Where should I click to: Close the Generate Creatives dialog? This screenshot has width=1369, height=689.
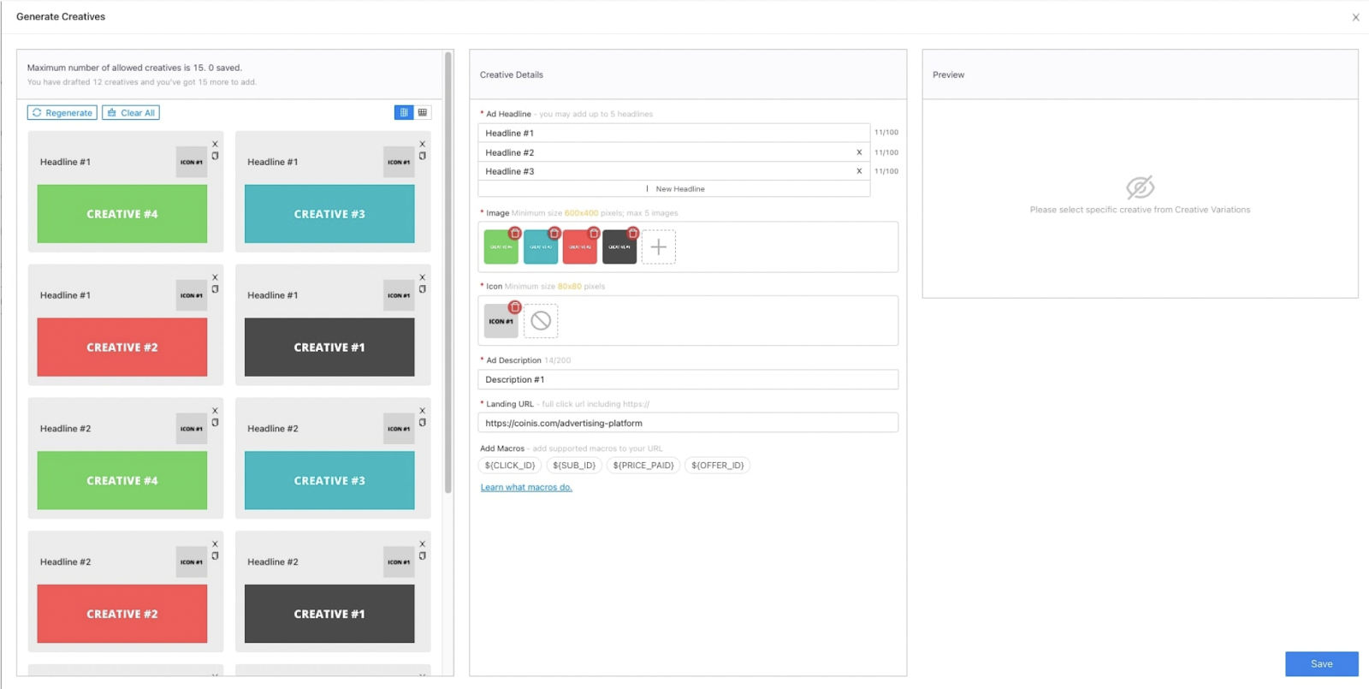point(1356,17)
